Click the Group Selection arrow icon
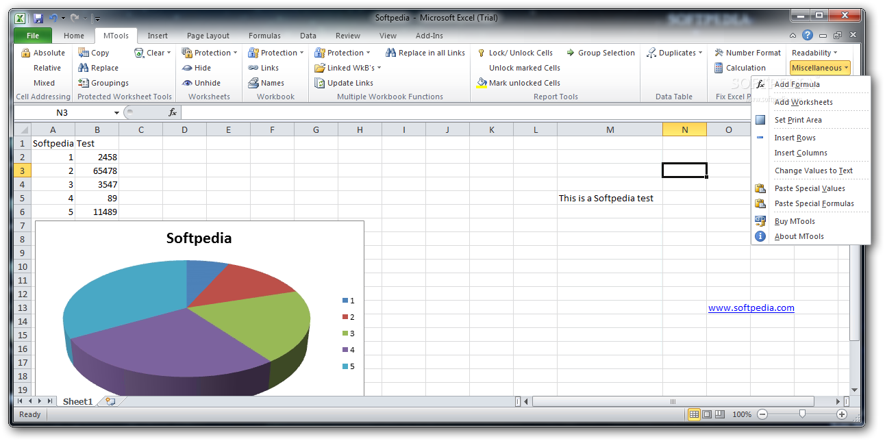 pyautogui.click(x=570, y=53)
